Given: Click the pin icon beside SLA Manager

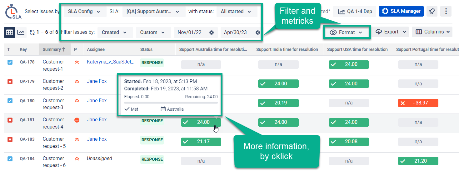Looking at the screenshot, I should [432, 11].
